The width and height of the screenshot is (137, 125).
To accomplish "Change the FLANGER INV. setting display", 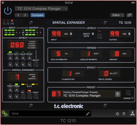I will click(73, 73).
